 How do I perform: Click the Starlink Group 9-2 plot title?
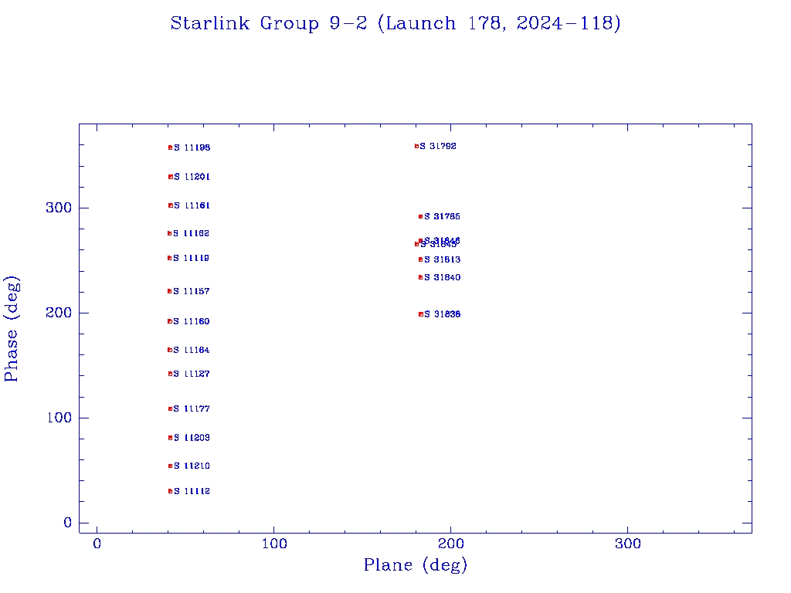click(x=395, y=24)
